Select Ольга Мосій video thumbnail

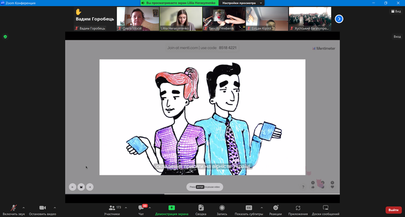click(138, 19)
